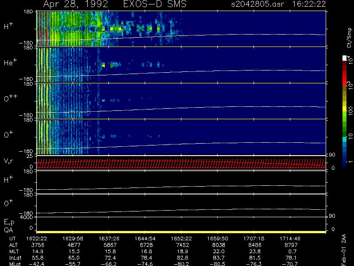The height and width of the screenshot is (266, 354).
Task: Select the 'O++' panel label
Action: pos(11,98)
